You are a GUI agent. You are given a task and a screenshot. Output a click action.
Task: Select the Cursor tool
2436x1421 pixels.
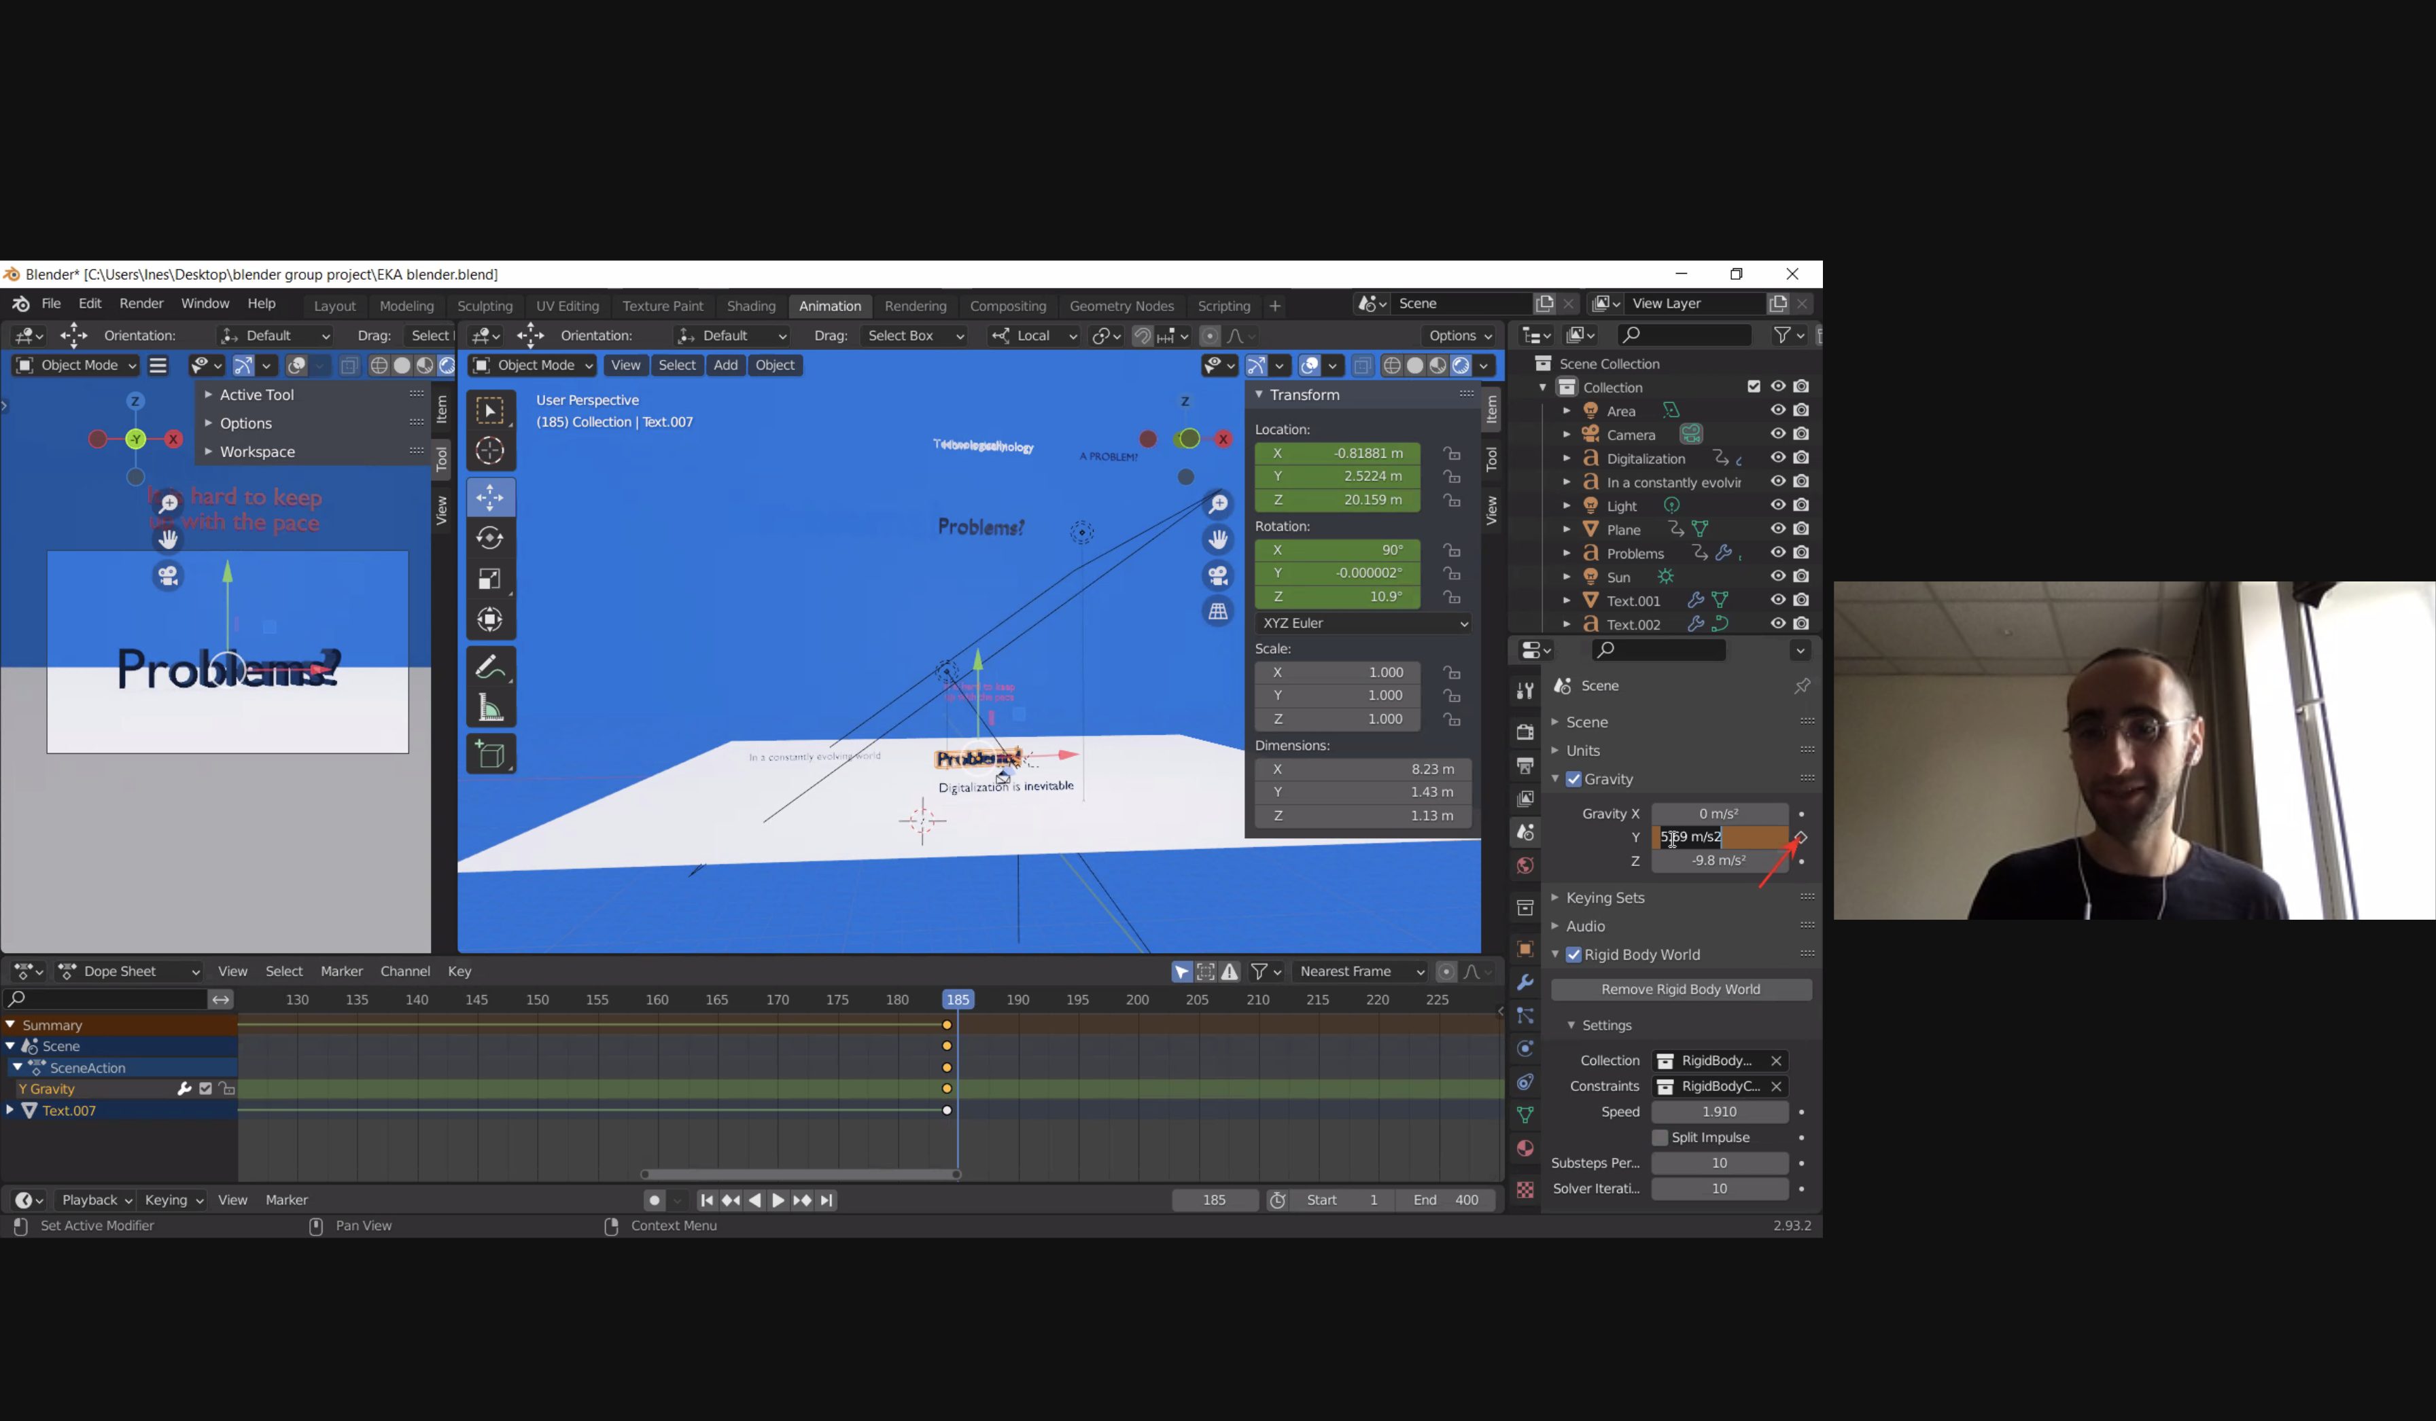point(490,451)
